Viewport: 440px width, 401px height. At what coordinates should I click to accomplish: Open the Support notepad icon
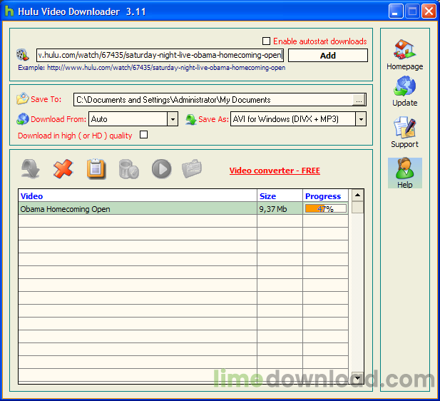coord(404,128)
